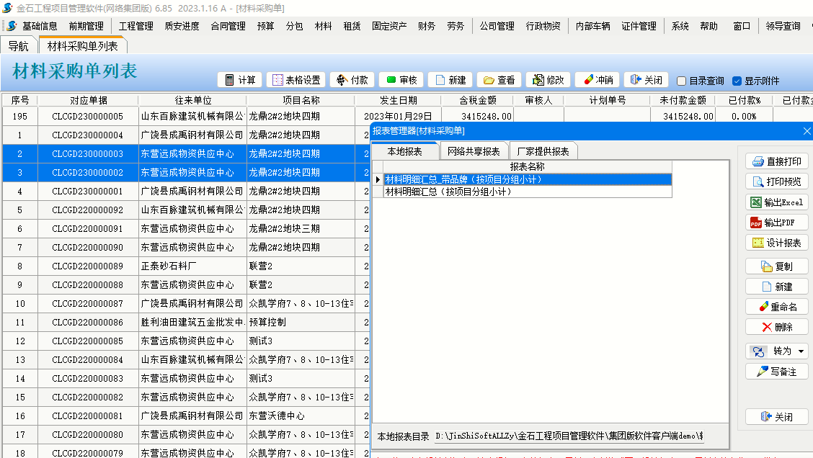Click the 删除 delete button
The image size is (813, 458).
tap(776, 327)
